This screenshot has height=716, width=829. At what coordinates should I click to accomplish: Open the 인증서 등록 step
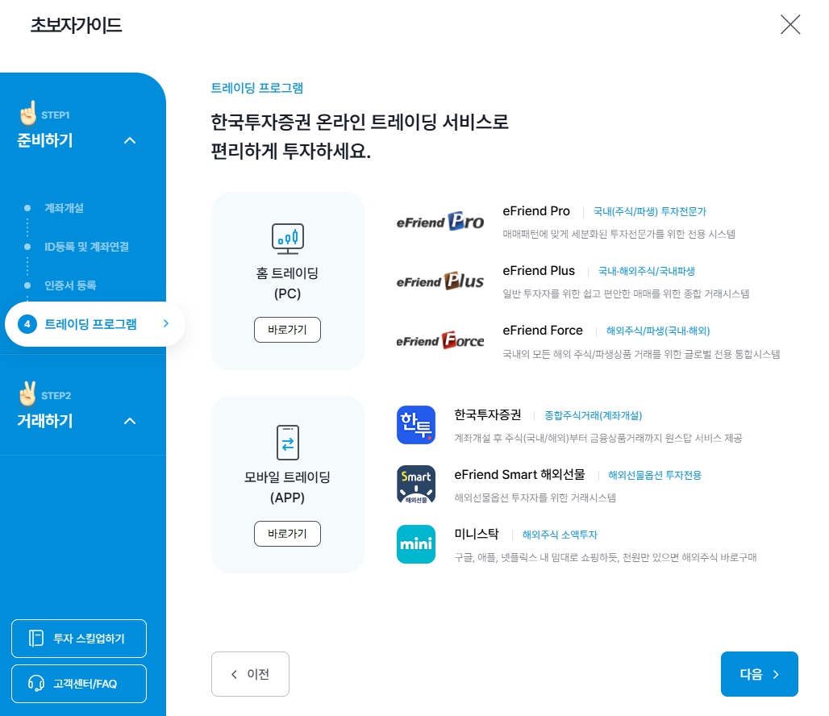70,285
